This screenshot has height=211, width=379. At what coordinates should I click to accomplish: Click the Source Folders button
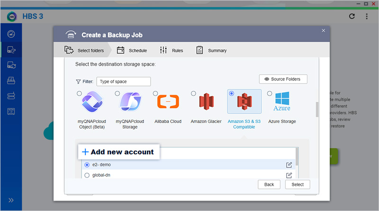click(283, 79)
